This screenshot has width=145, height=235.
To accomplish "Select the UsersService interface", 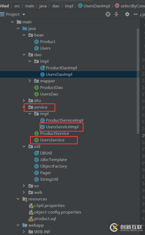I will point(52,140).
